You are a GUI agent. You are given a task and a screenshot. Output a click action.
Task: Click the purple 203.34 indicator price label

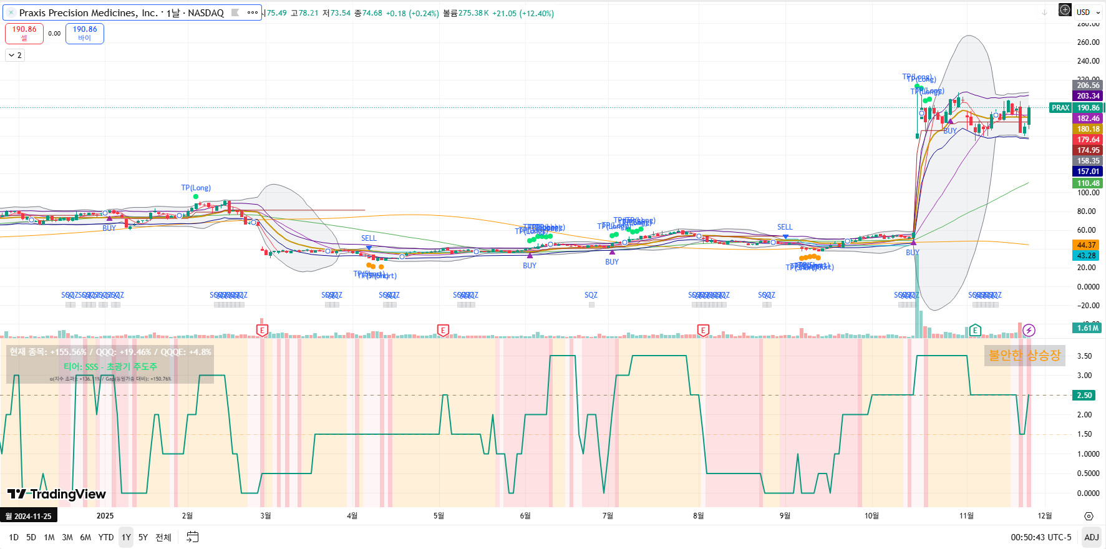[1088, 96]
